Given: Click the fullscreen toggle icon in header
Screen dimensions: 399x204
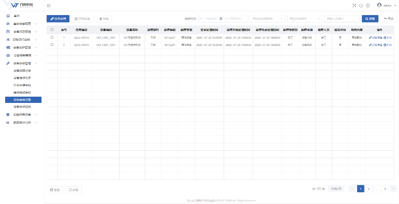Looking at the screenshot, I should [354, 6].
